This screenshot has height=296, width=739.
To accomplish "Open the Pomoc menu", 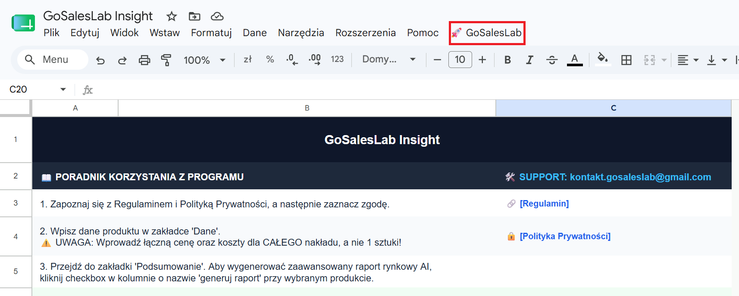I will (x=423, y=33).
